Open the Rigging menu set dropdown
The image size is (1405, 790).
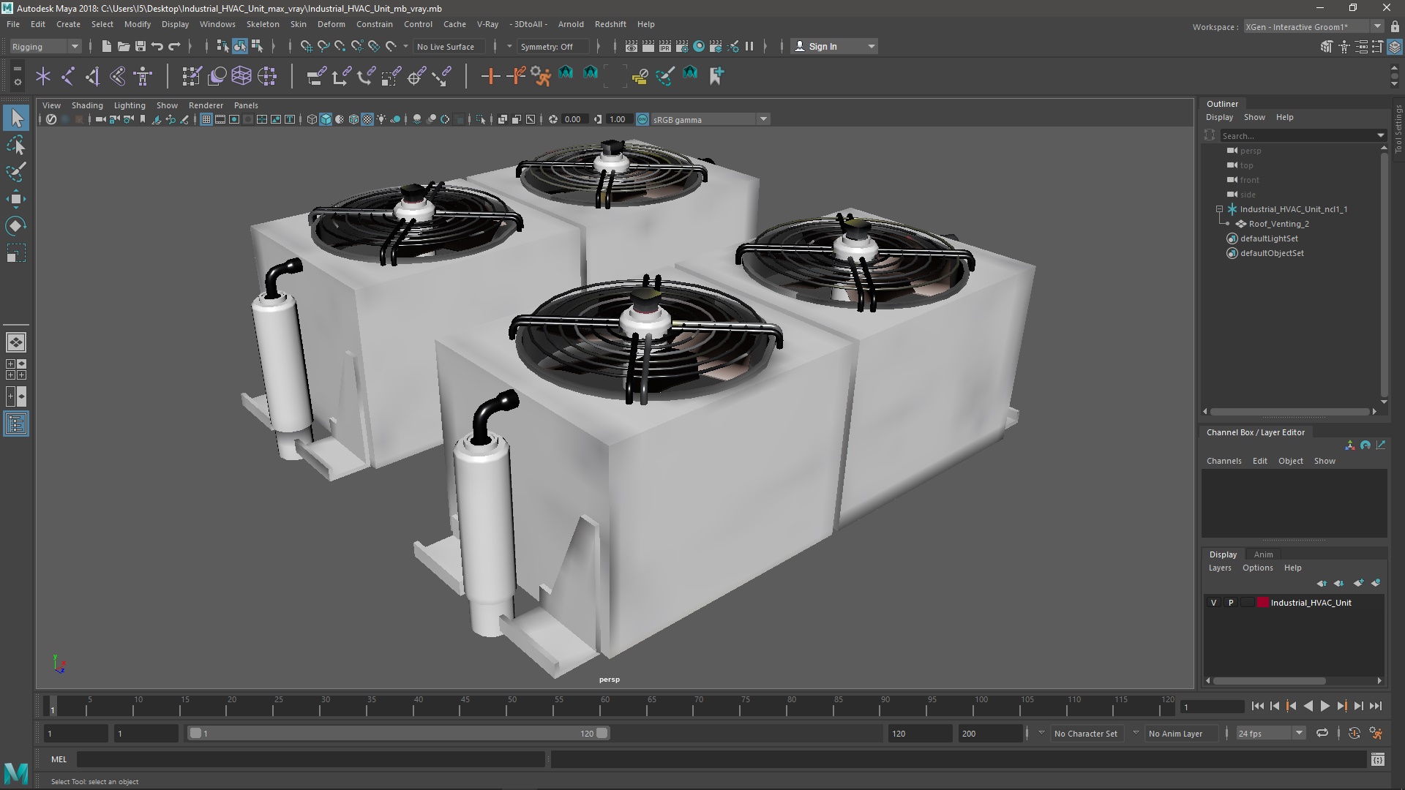pyautogui.click(x=45, y=47)
